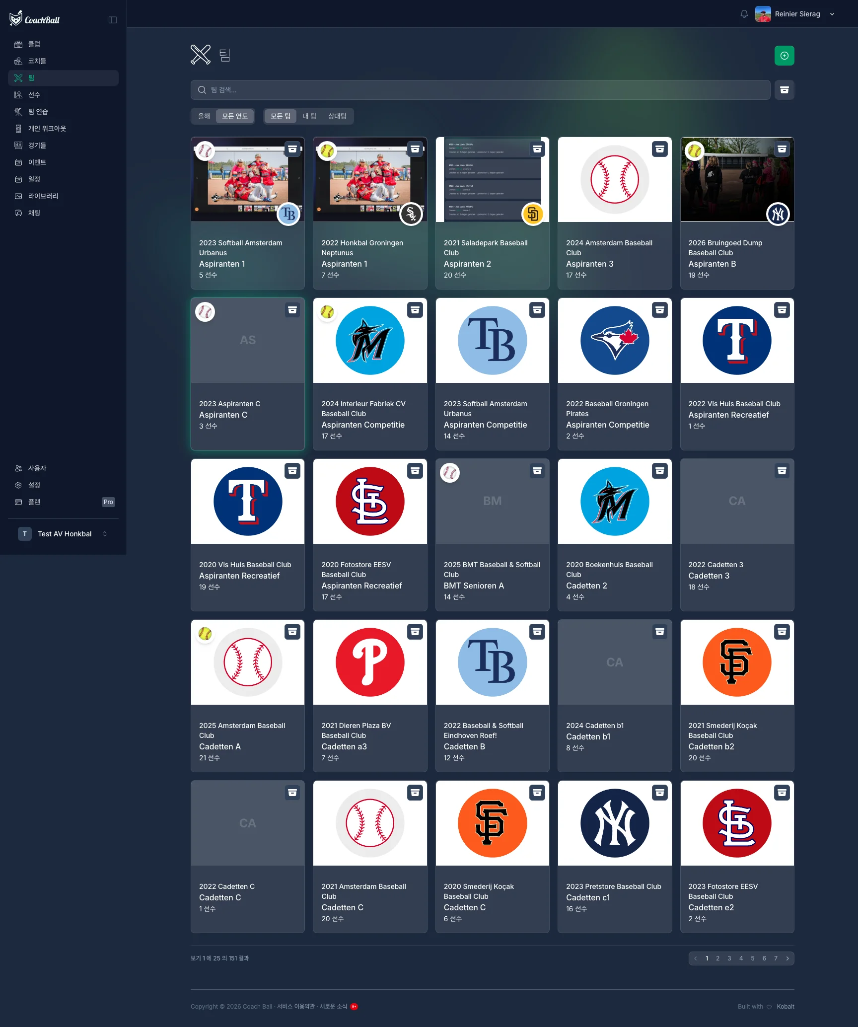Screen dimensions: 858x1027
Task: Open 2020 Fotostore EESV Aspiranten Recreatief card
Action: [x=370, y=535]
